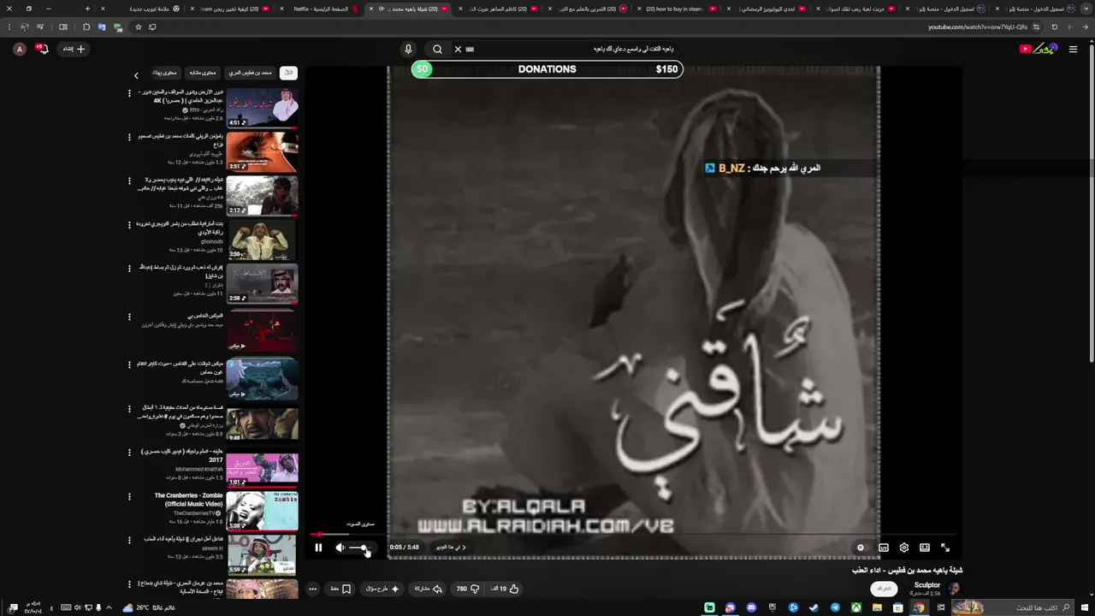The height and width of the screenshot is (616, 1095).
Task: Open the Sculptor channel name link
Action: click(x=927, y=585)
